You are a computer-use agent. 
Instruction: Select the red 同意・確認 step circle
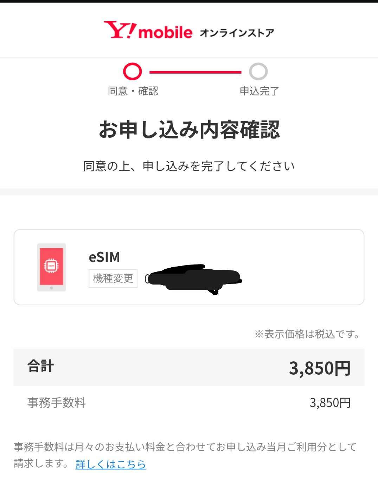tap(132, 71)
